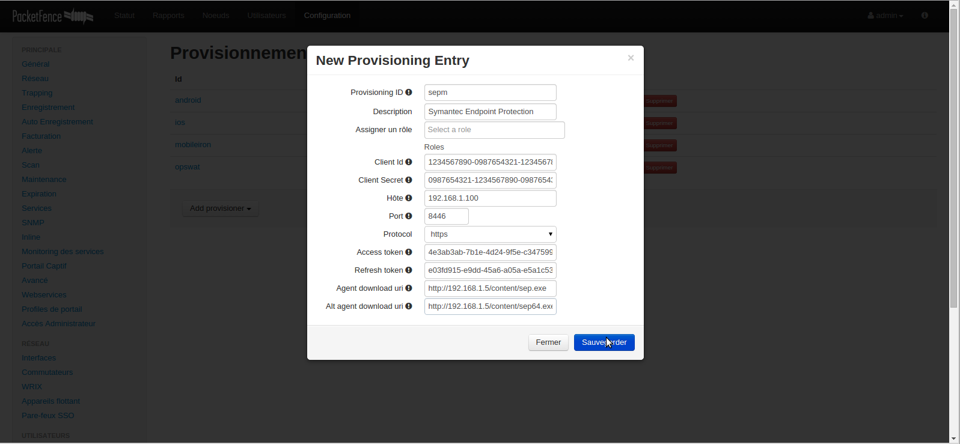Close the New Provisioning Entry dialog

631,58
